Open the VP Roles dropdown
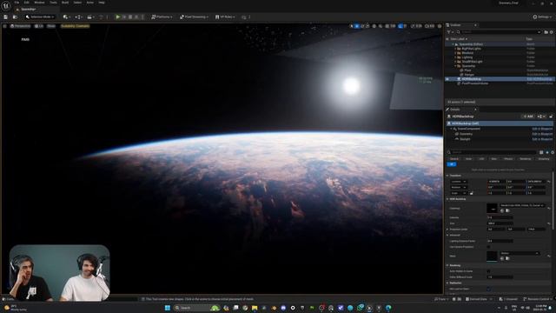 pos(225,17)
